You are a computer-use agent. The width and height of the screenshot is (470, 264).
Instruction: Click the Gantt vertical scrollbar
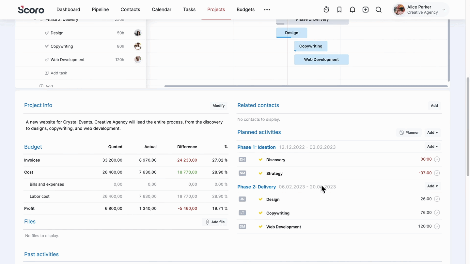pos(449,51)
